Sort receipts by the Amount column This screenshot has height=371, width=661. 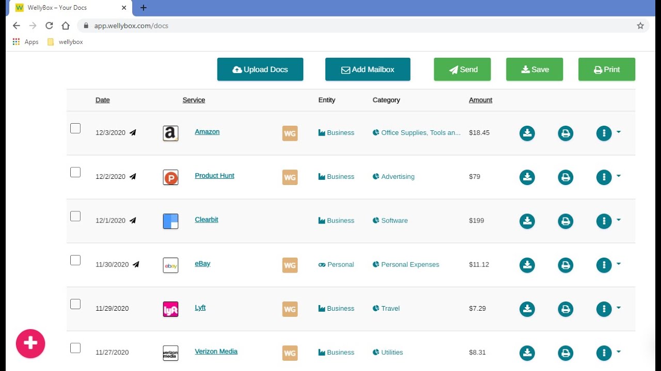480,100
